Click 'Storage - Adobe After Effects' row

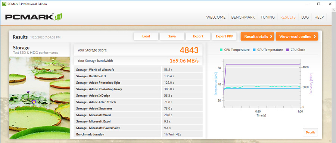[x=138, y=102]
